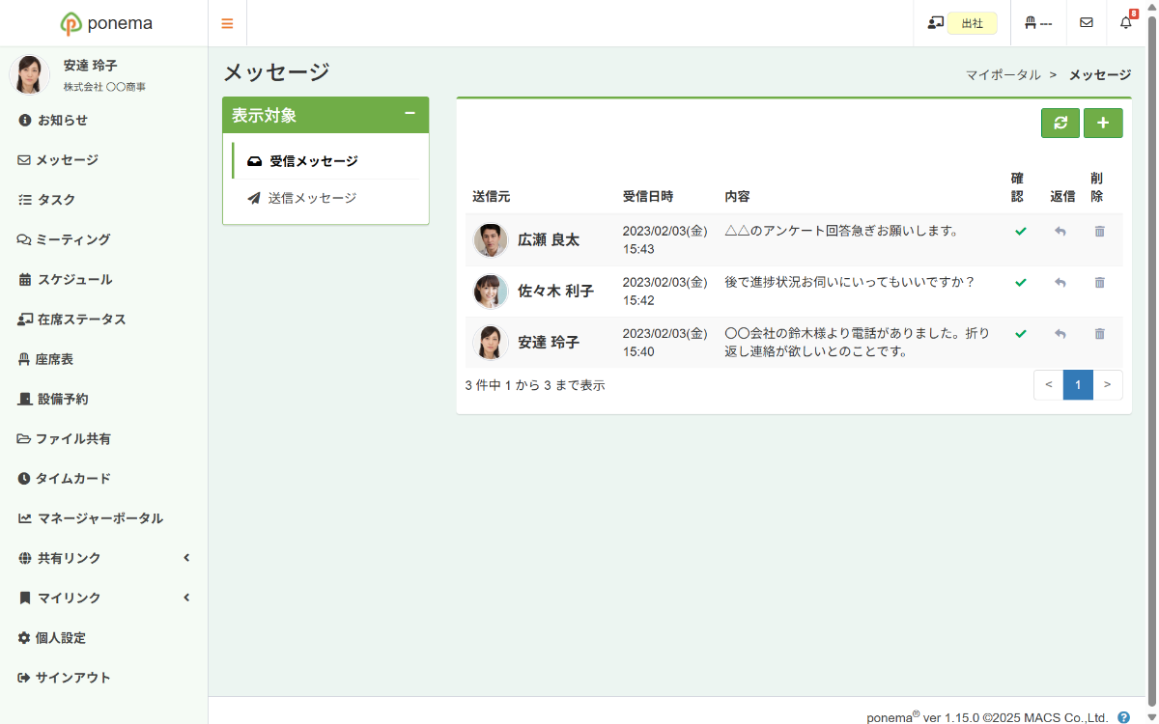Screen dimensions: 1159x724
Task: Click sender name 広瀬 良太
Action: pyautogui.click(x=549, y=239)
